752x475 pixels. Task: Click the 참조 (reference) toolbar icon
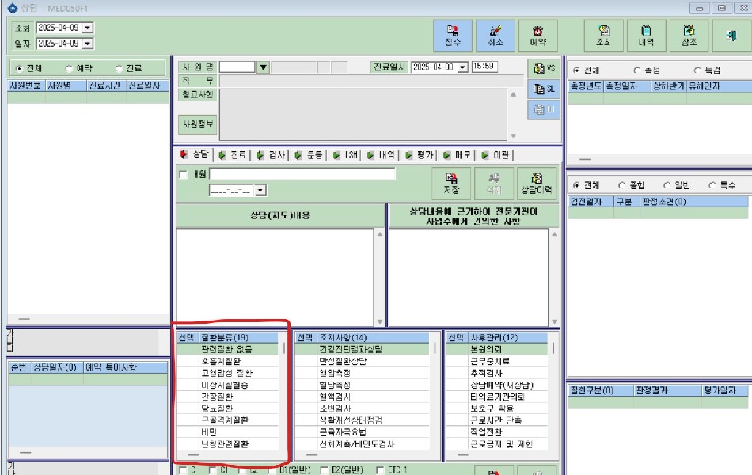[689, 36]
